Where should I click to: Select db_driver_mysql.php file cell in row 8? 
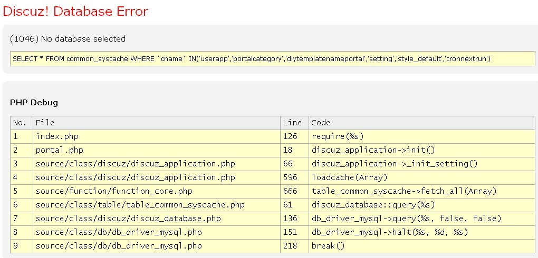tap(157, 232)
